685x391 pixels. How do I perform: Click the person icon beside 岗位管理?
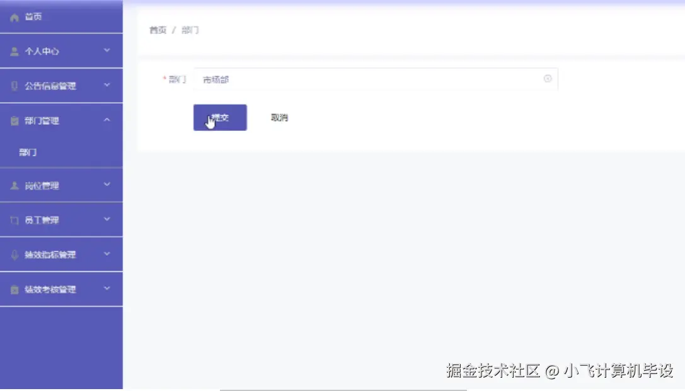[14, 186]
